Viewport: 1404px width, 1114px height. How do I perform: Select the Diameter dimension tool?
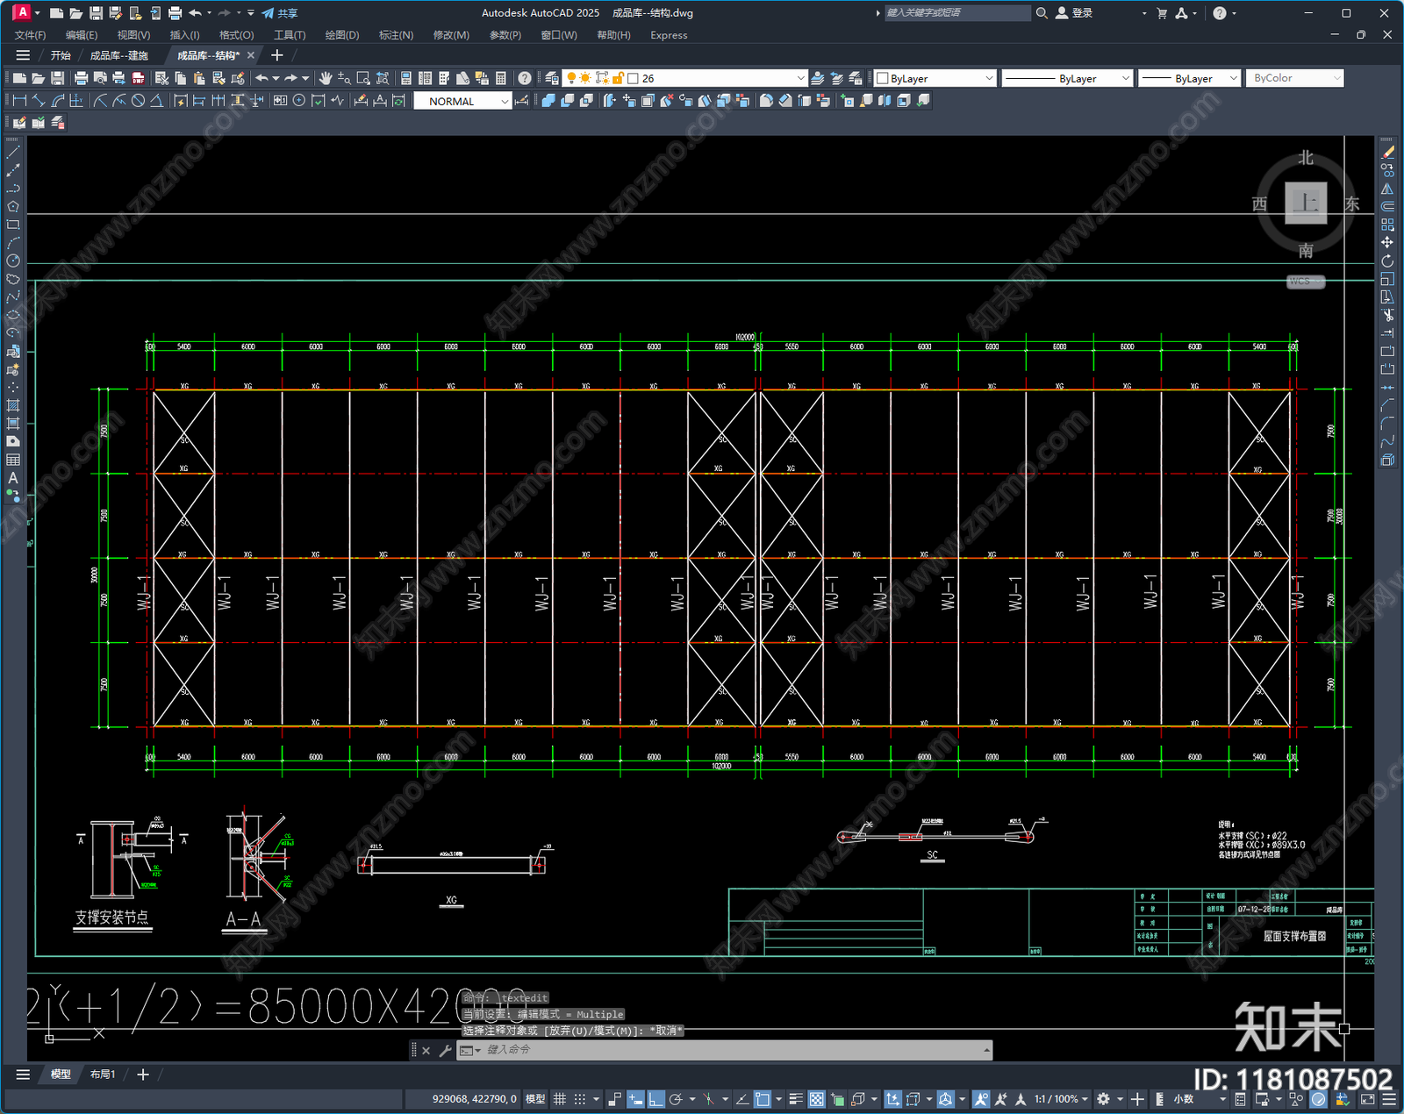tap(138, 101)
